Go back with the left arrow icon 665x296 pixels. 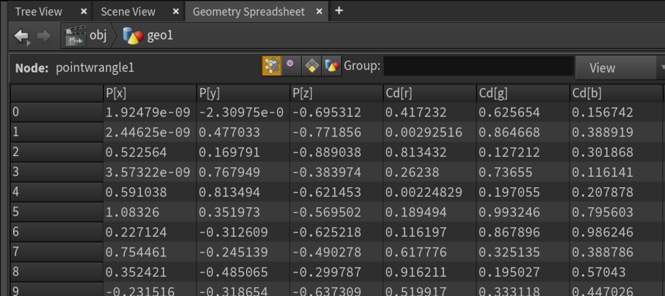click(21, 36)
